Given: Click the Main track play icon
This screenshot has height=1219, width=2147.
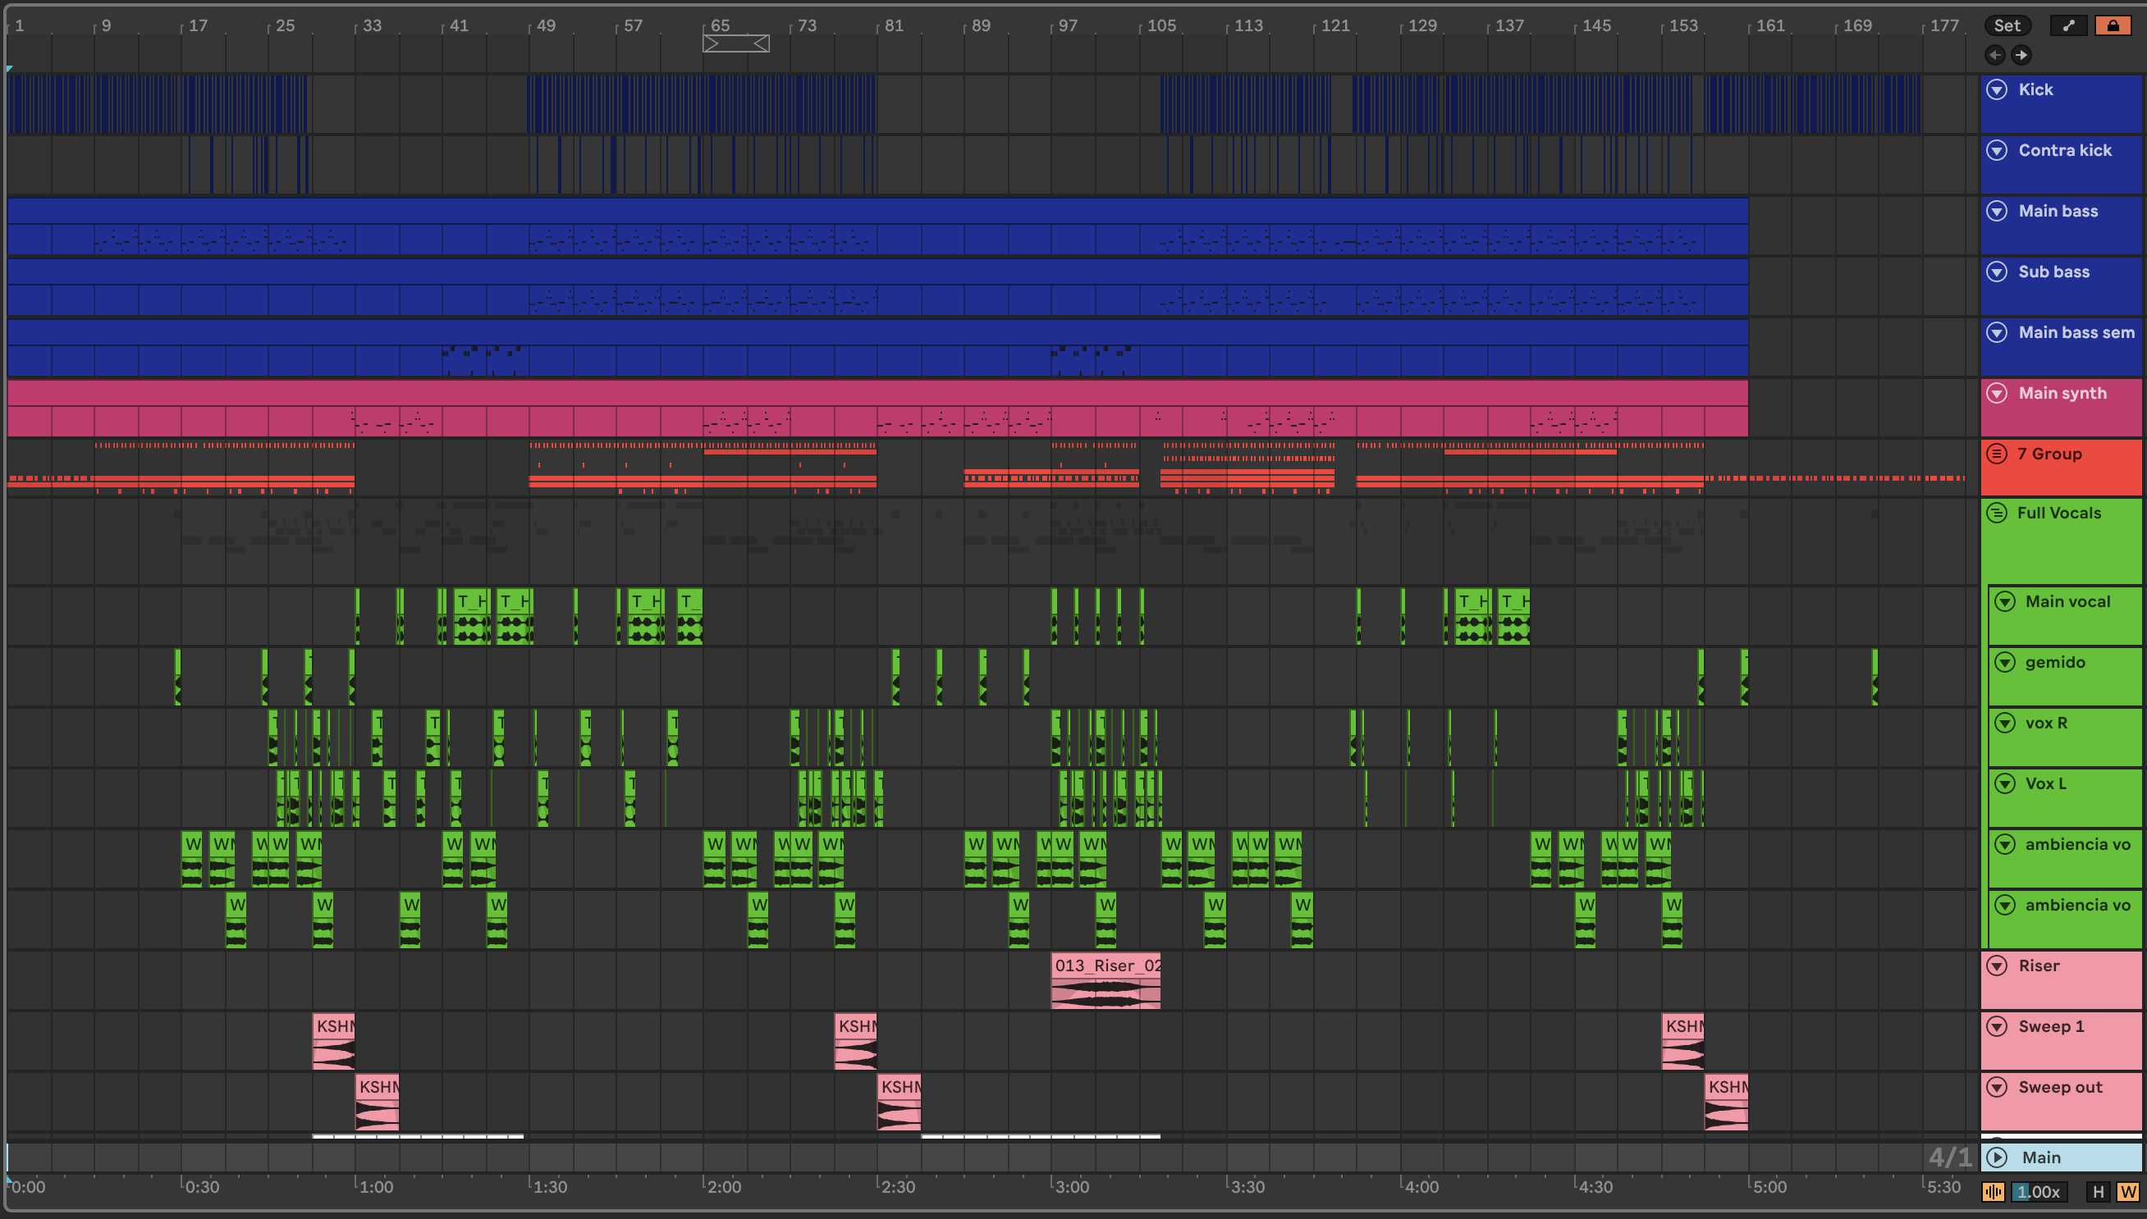Looking at the screenshot, I should pos(1997,1157).
